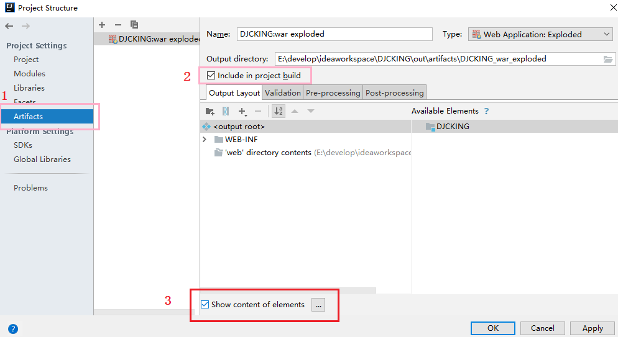The width and height of the screenshot is (618, 337).
Task: Select Modules in the sidebar
Action: pos(30,73)
